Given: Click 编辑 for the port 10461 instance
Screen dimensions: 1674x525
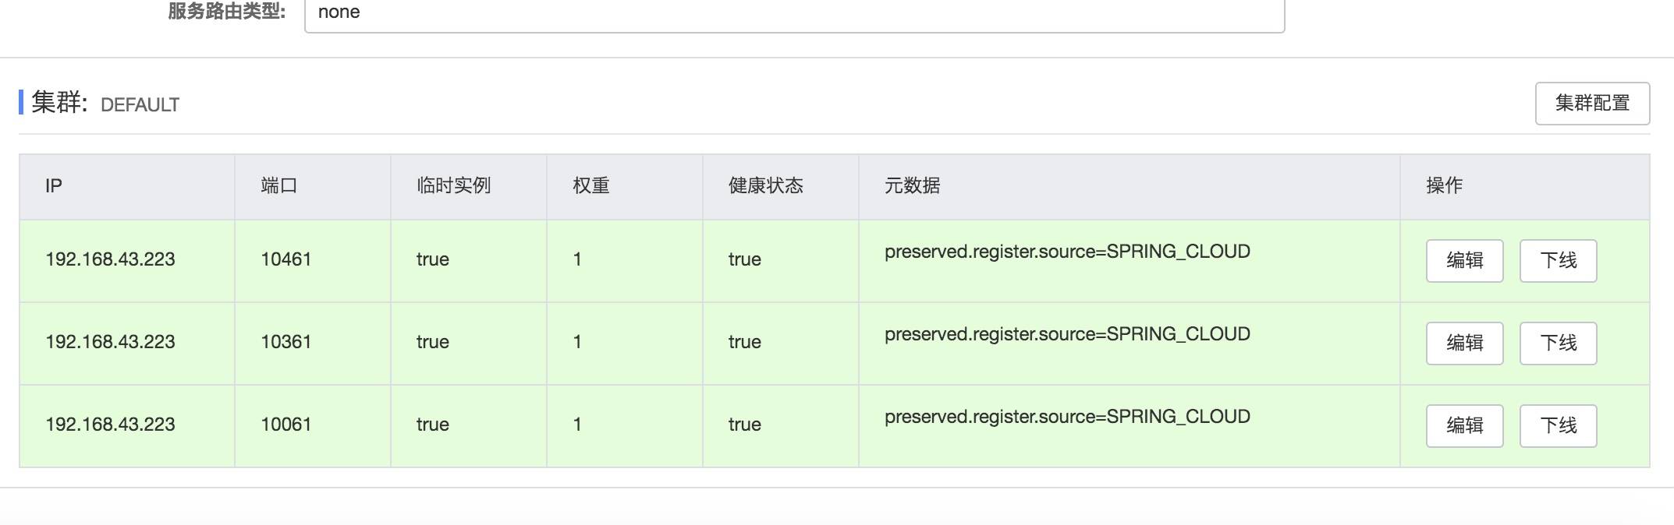Looking at the screenshot, I should tap(1464, 261).
